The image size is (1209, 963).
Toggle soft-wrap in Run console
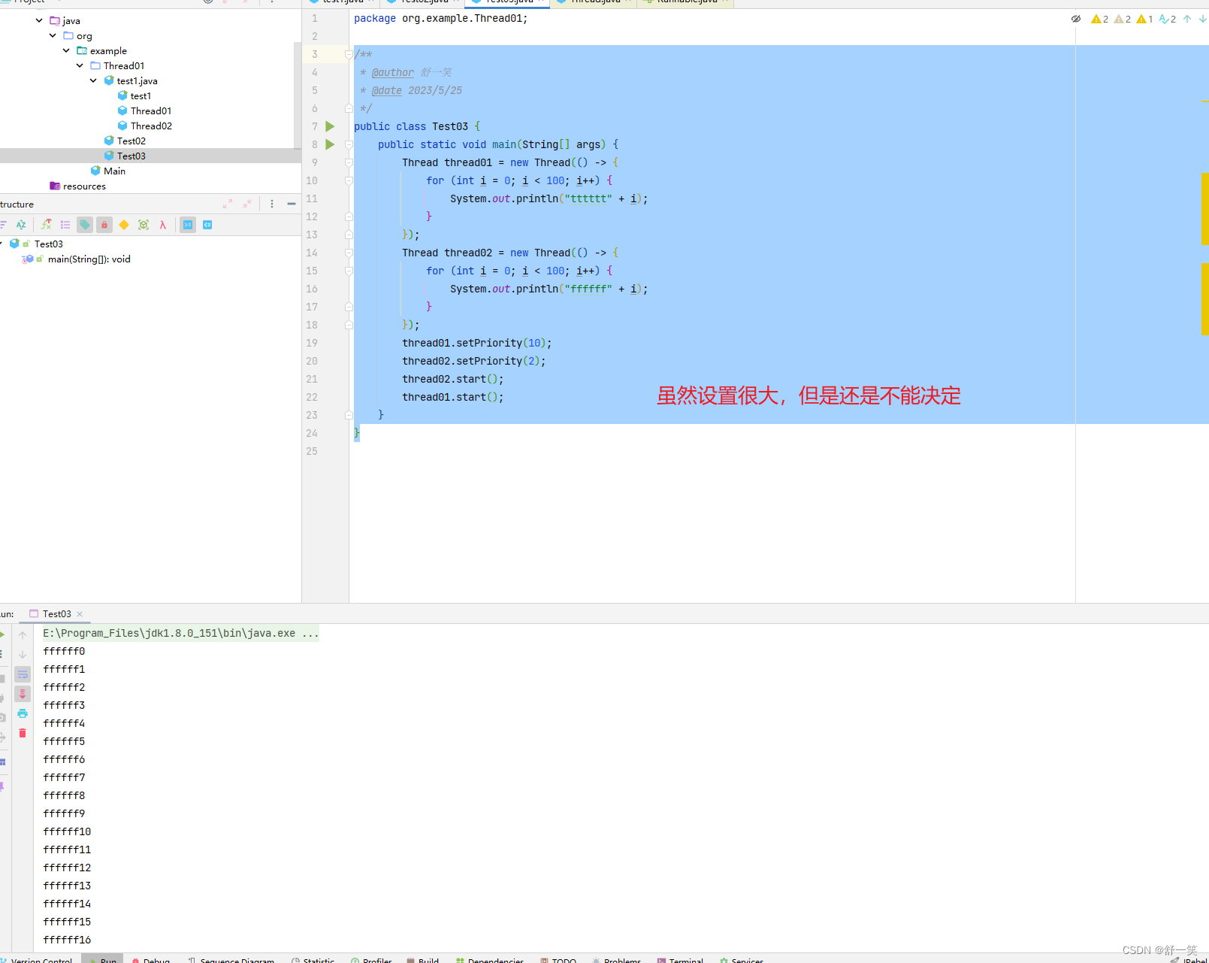23,674
